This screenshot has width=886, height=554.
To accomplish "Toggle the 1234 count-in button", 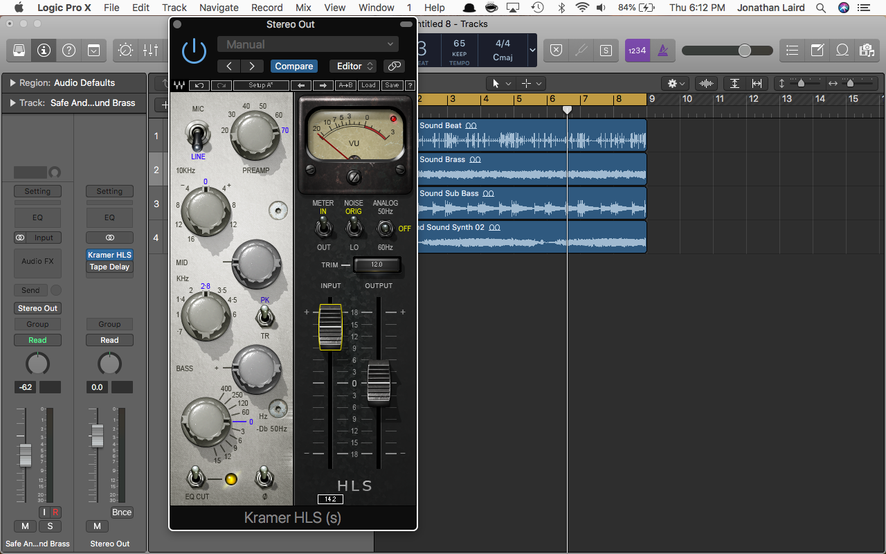I will click(637, 51).
